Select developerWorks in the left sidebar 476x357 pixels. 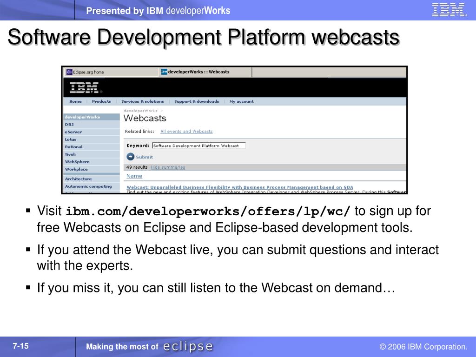[x=92, y=117]
